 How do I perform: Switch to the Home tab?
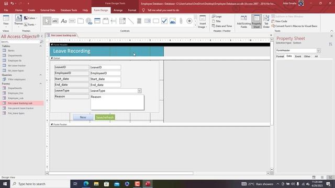(19, 10)
